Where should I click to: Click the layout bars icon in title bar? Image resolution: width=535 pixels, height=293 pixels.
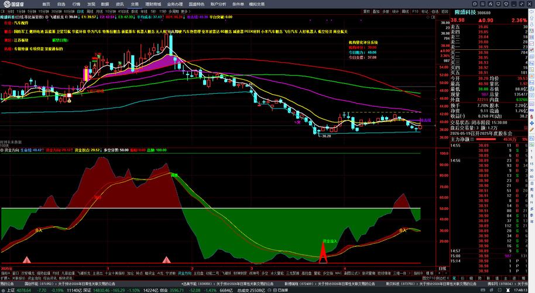click(482, 4)
